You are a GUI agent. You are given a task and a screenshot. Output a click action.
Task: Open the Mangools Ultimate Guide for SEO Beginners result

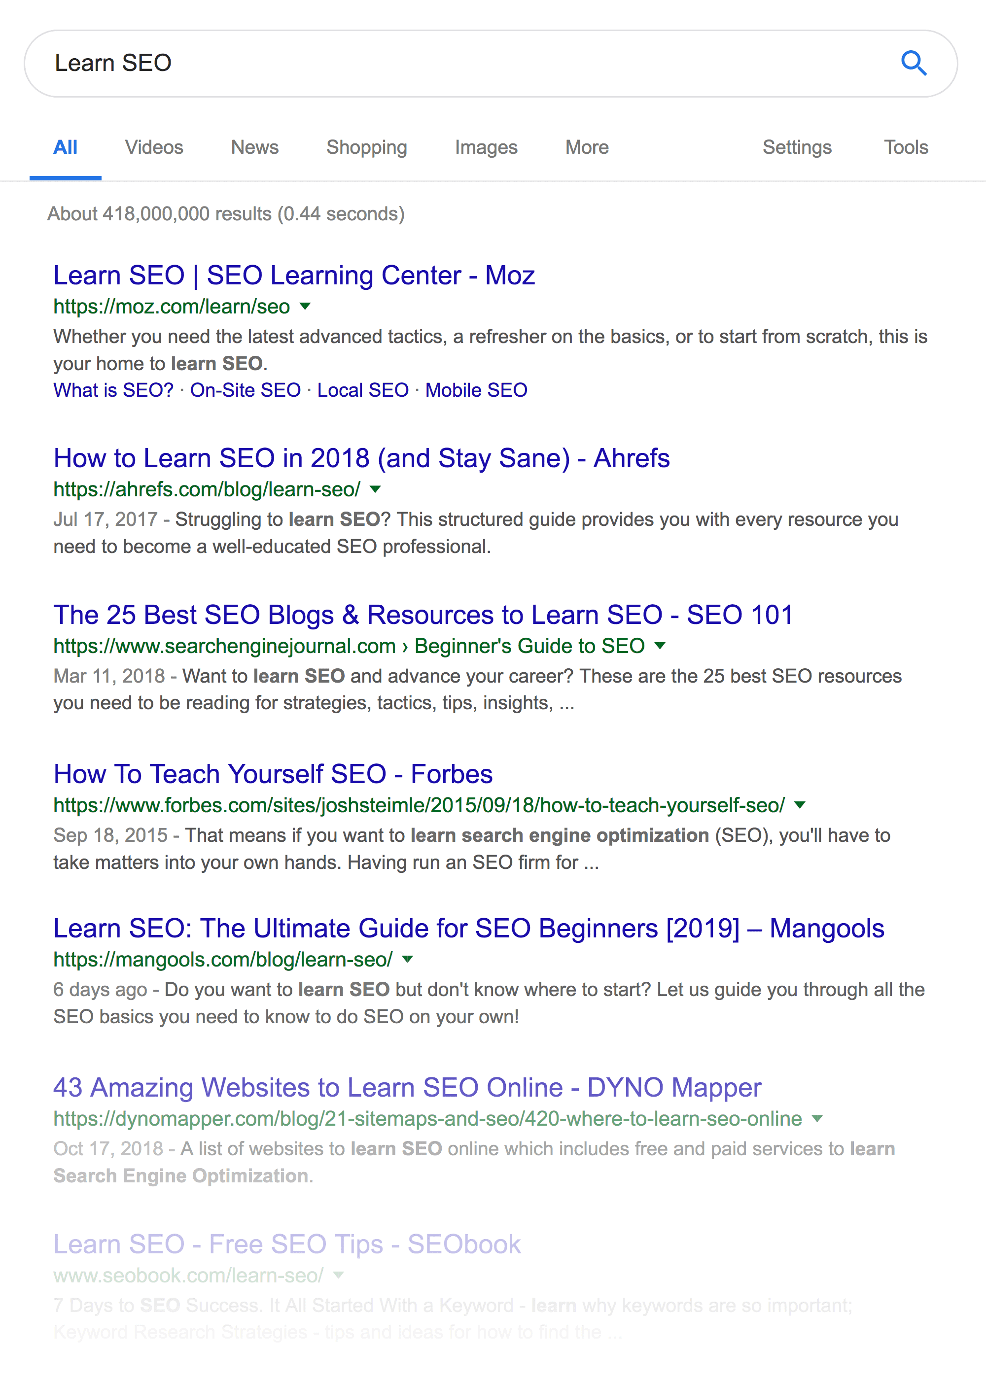(469, 929)
